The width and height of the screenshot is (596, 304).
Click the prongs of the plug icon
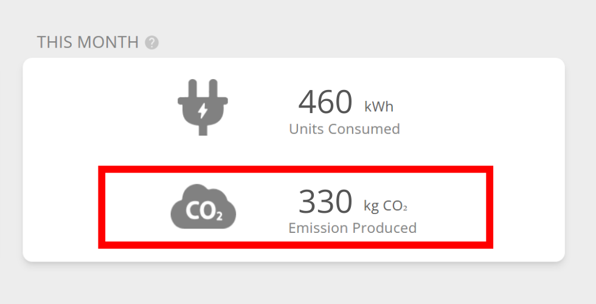[x=203, y=89]
